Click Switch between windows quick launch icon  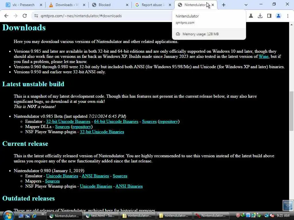pos(28,216)
